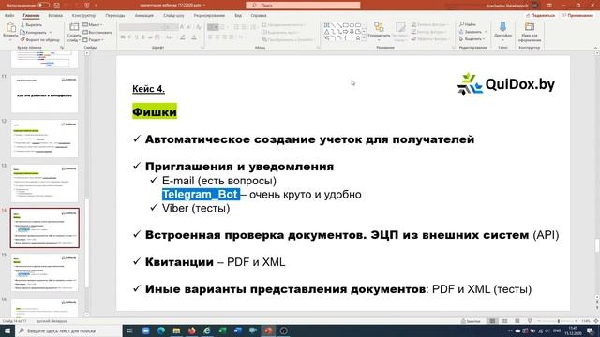Image resolution: width=600 pixels, height=337 pixels.
Task: Open the Слайд-шоу ribbon tab
Action: (173, 16)
